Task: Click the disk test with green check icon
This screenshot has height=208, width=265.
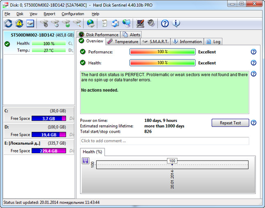Action: click(66, 23)
